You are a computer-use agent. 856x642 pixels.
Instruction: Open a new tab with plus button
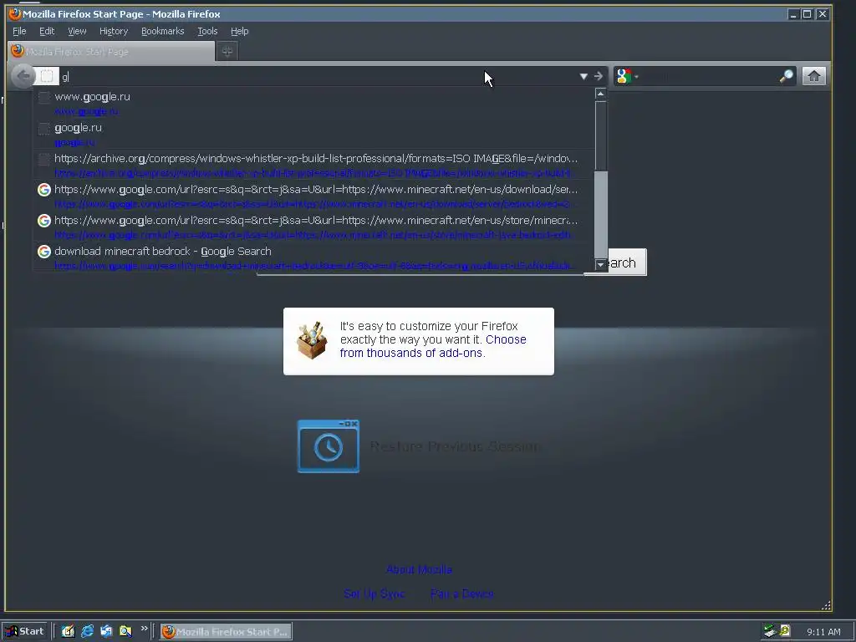[227, 51]
